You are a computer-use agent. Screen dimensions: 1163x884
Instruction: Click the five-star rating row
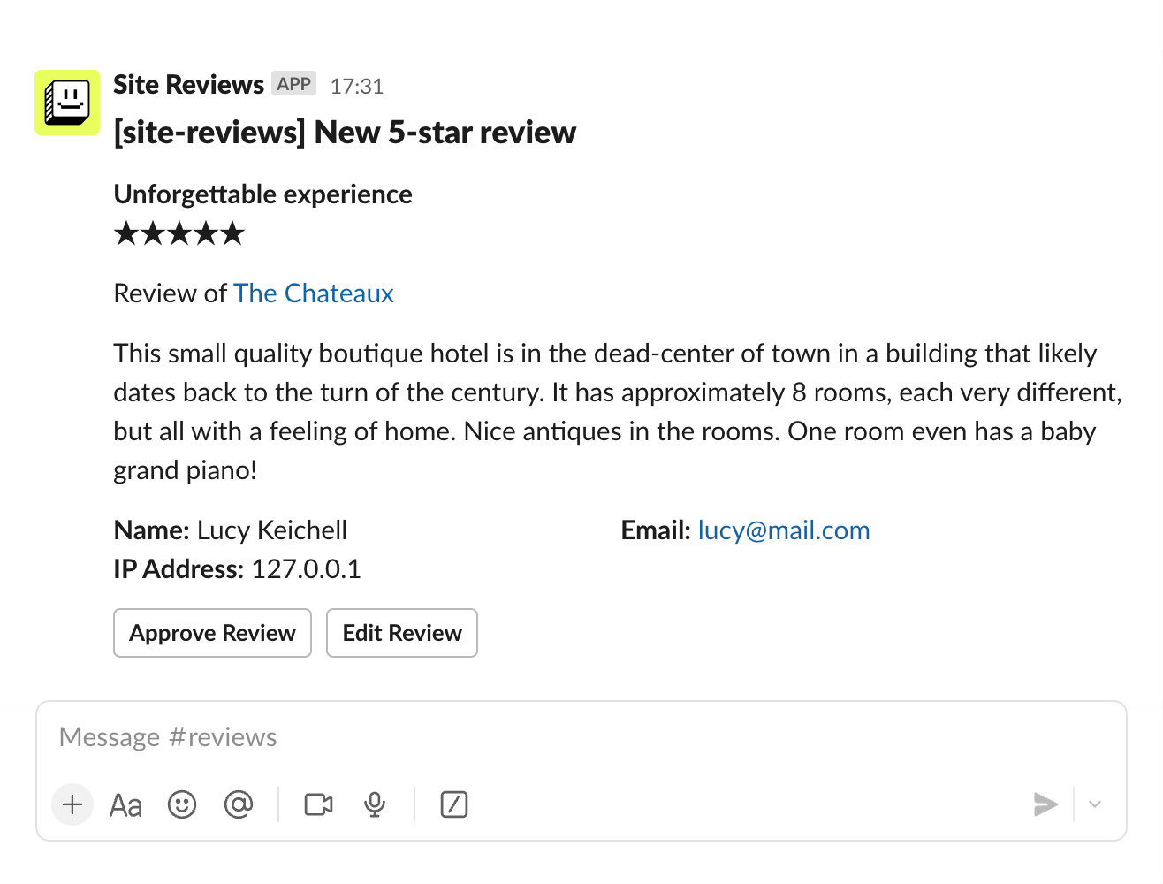tap(179, 234)
